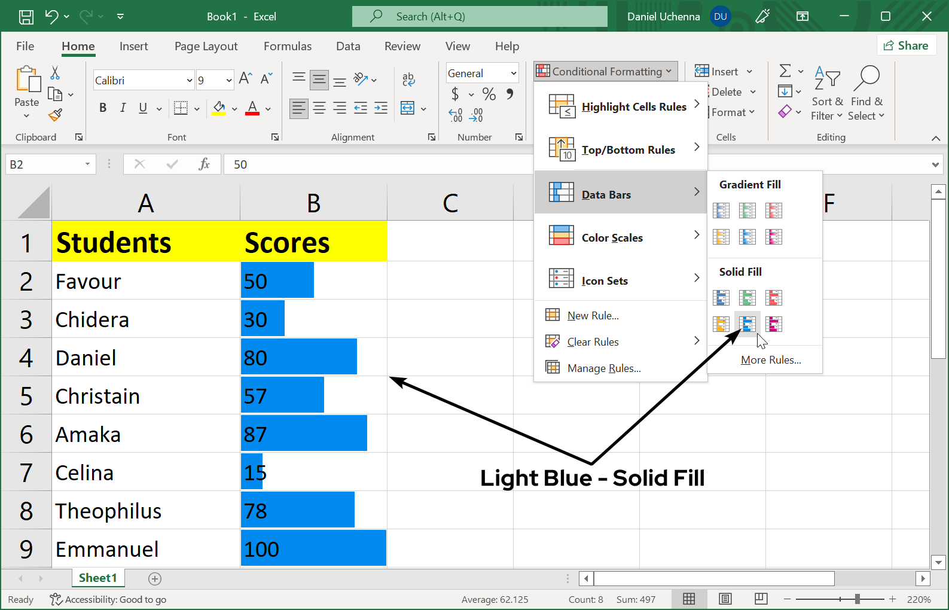Open the font size dropdown
This screenshot has height=610, width=949.
point(229,80)
